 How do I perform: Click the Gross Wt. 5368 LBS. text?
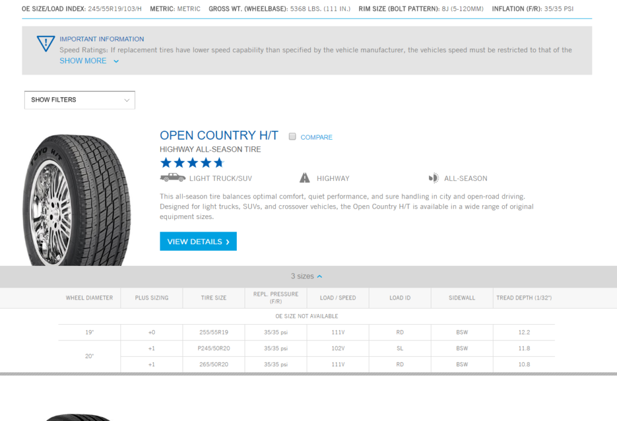point(280,8)
